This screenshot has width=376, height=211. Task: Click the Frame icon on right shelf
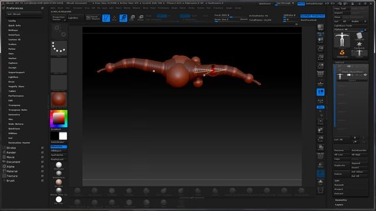click(320, 122)
